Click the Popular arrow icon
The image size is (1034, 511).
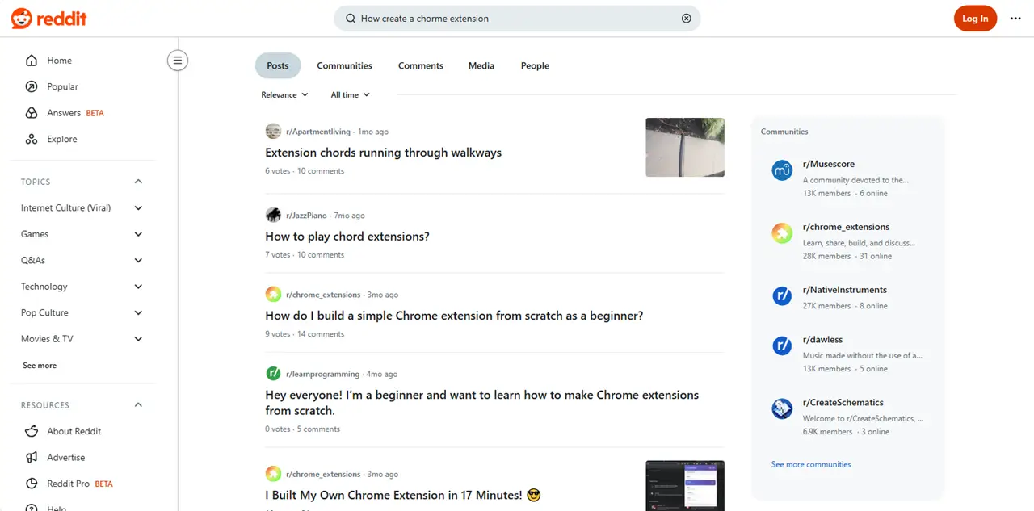pos(32,86)
